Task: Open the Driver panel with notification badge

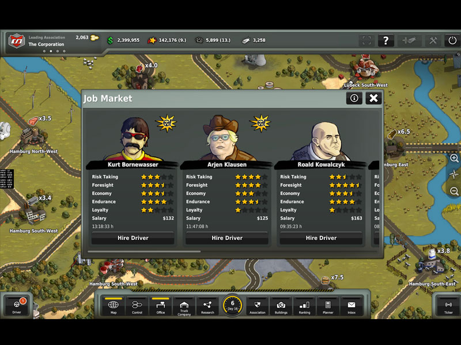Action: tap(16, 306)
